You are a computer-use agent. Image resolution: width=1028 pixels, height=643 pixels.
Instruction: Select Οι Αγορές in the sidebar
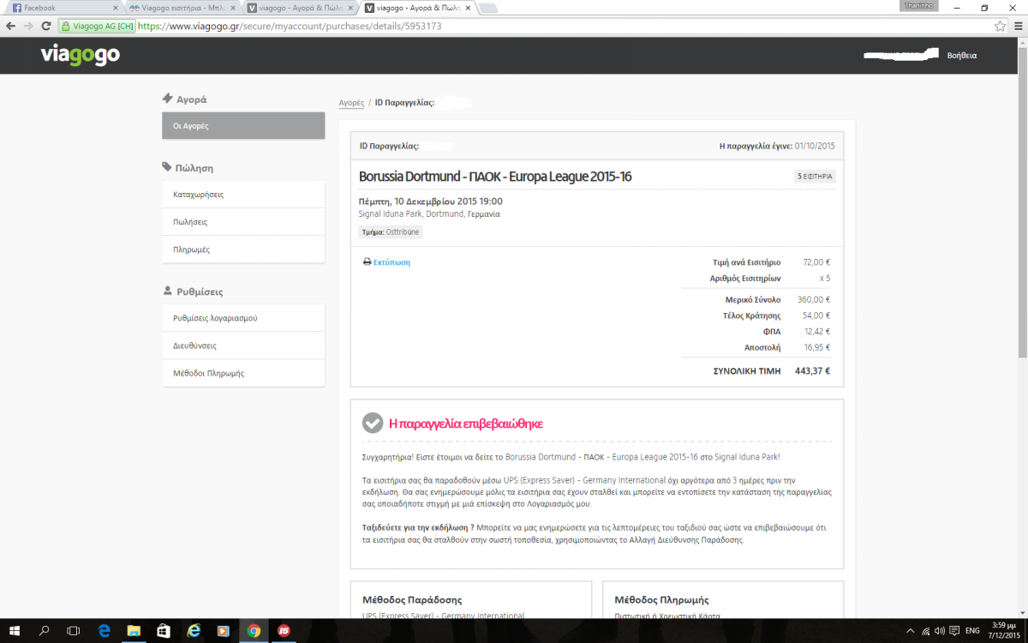tap(243, 125)
